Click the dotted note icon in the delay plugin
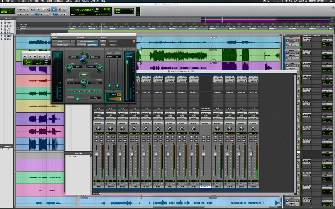 coord(99,91)
